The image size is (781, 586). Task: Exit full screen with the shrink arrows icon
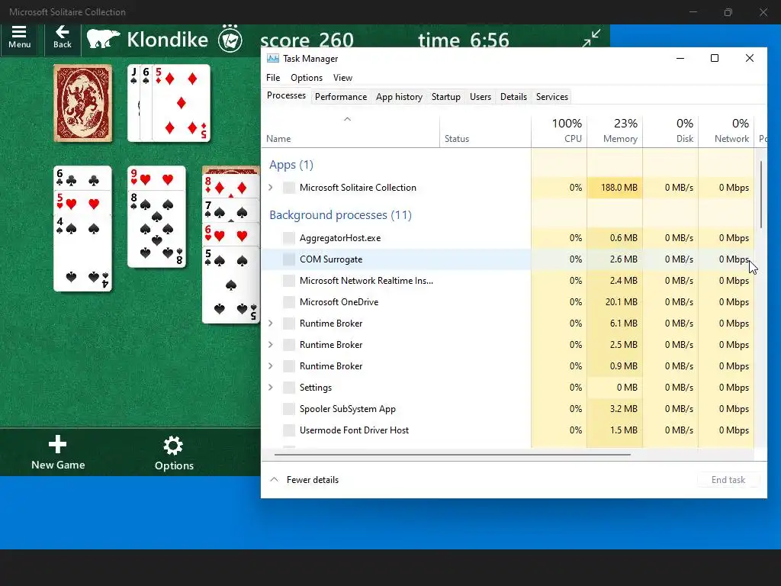[591, 38]
